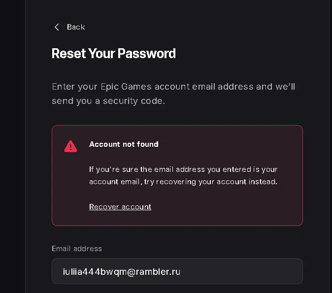This screenshot has width=332, height=293.
Task: Click the 'send you a security code' text
Action: (x=108, y=101)
